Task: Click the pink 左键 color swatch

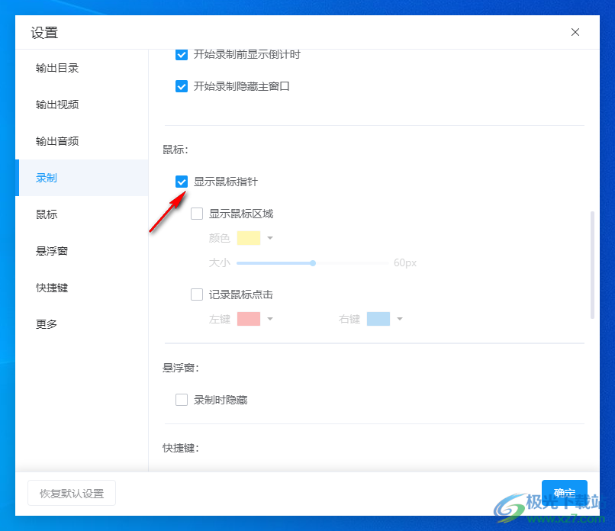Action: [249, 319]
